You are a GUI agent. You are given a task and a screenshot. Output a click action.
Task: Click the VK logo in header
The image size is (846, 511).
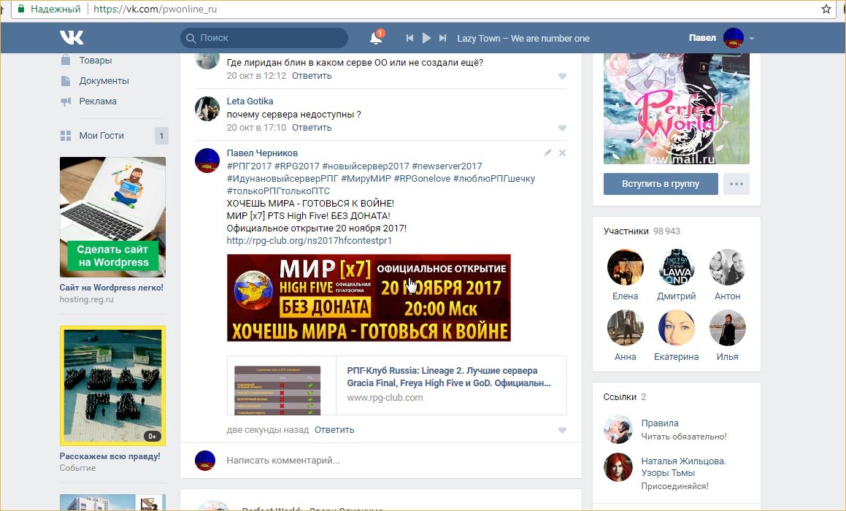click(72, 38)
